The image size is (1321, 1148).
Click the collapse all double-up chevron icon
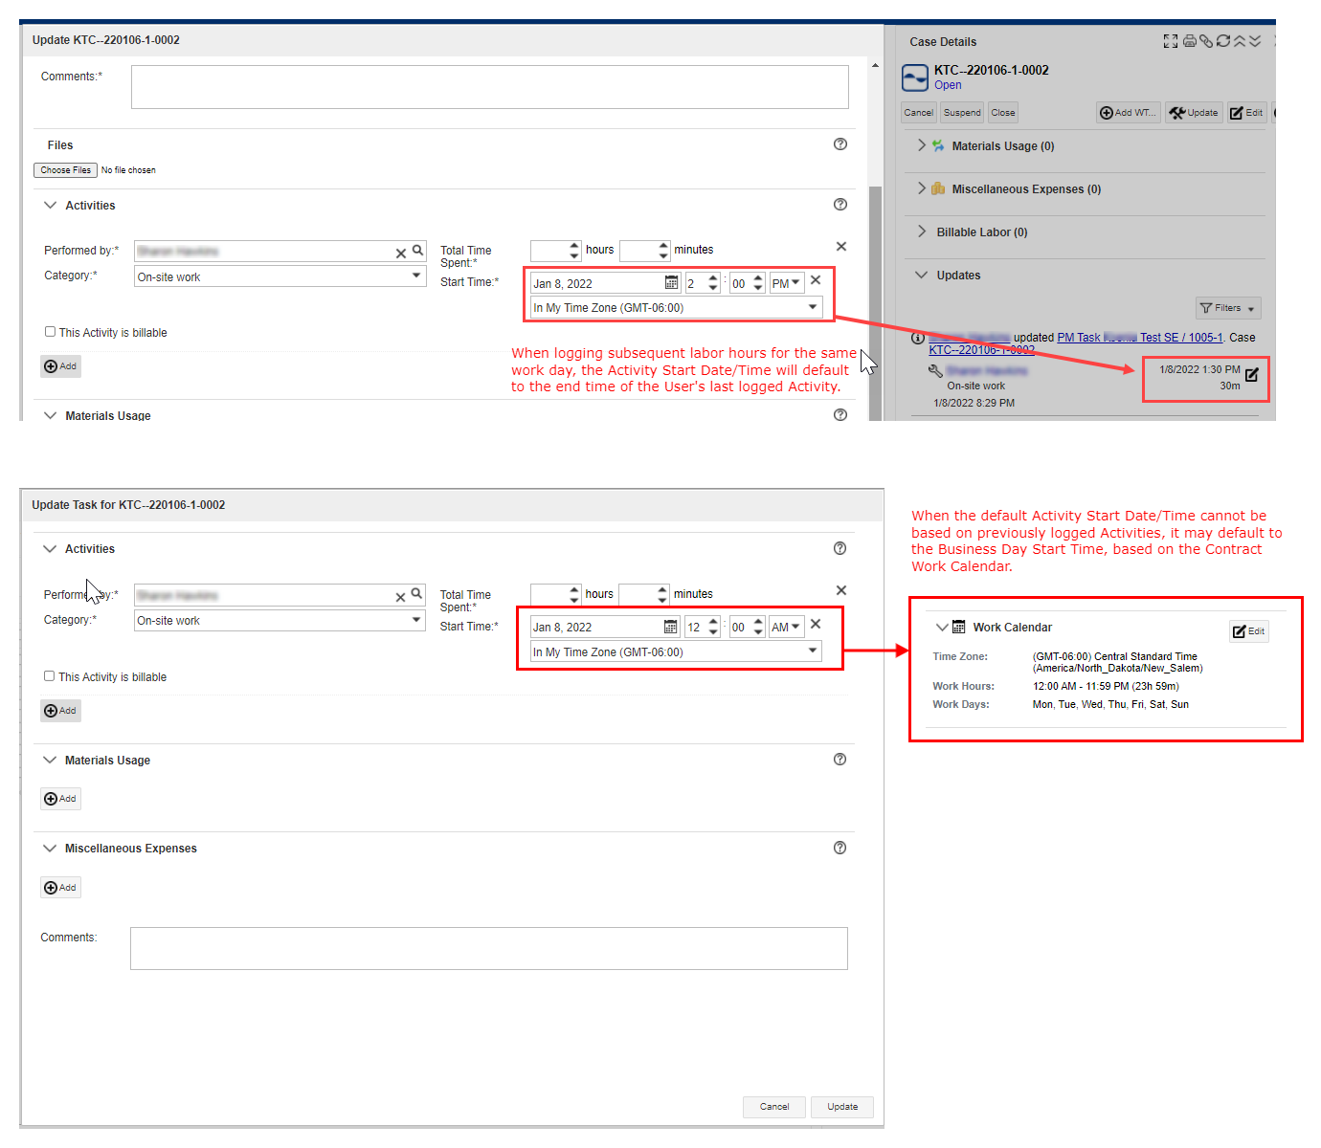[1240, 41]
